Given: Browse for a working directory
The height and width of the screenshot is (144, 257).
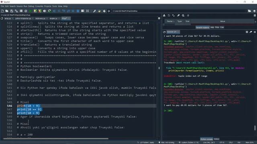Looking at the screenshot, I should point(249,11).
